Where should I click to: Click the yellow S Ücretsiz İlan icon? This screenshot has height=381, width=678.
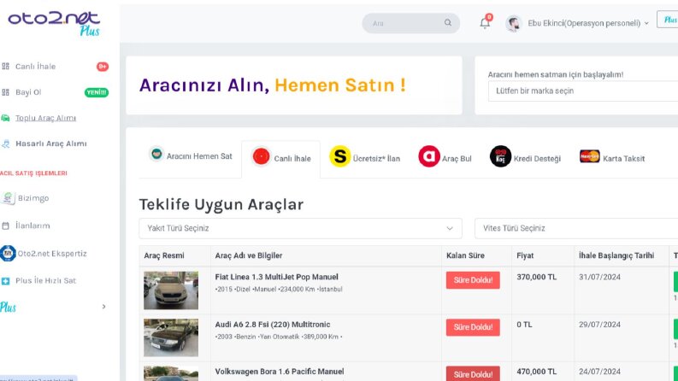pyautogui.click(x=340, y=156)
